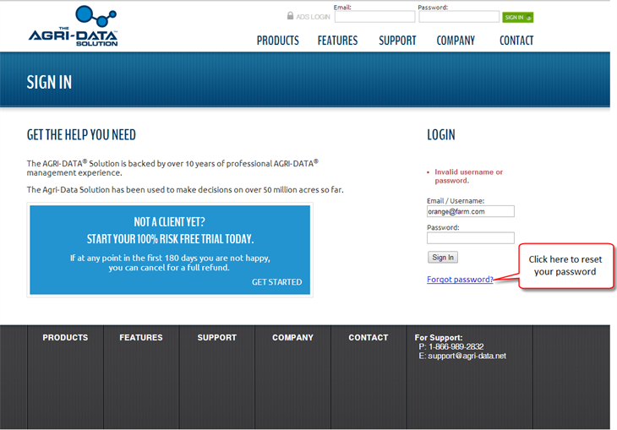This screenshot has width=617, height=430.
Task: Click COMPANY in the footer
Action: (292, 338)
